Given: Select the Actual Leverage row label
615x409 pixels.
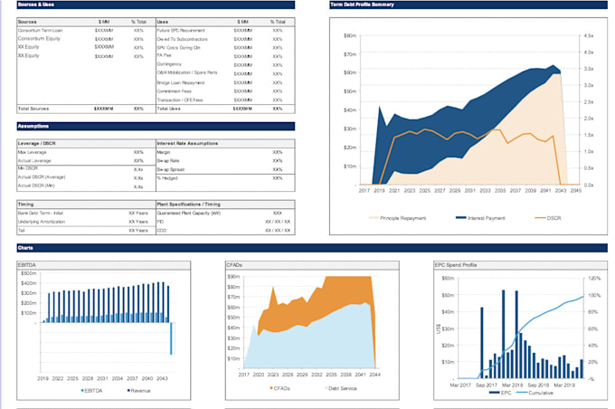Looking at the screenshot, I should click(x=34, y=161).
